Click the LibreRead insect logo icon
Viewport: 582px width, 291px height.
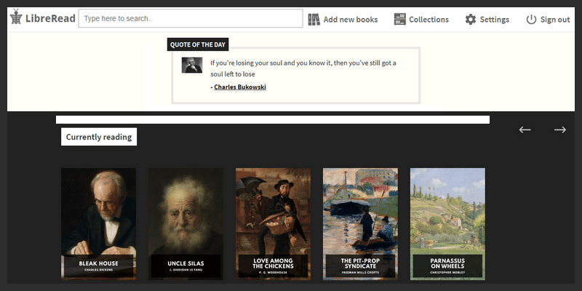click(16, 17)
